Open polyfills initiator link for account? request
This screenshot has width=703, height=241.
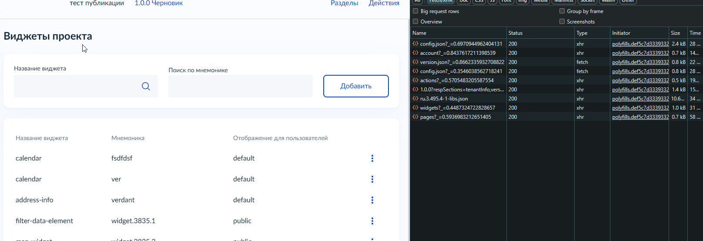point(640,53)
